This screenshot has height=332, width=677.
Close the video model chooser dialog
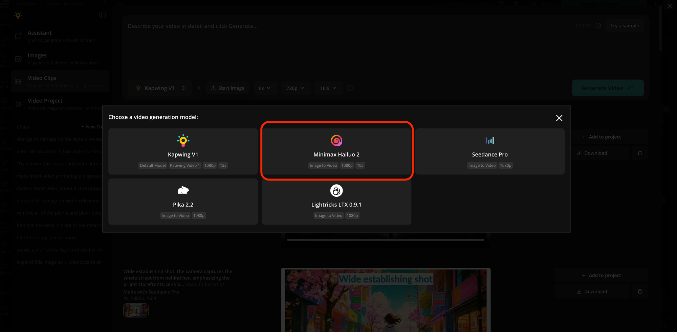coord(559,118)
